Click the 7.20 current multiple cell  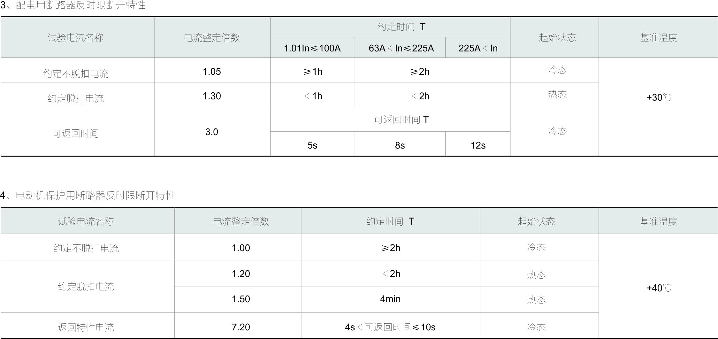[x=241, y=327]
